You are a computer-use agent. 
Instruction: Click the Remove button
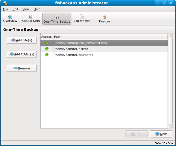[x=22, y=68]
